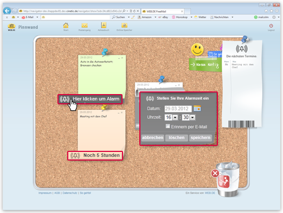
Task: Click the bell icon in Noch 5 Stunden bar
Action: point(75,155)
